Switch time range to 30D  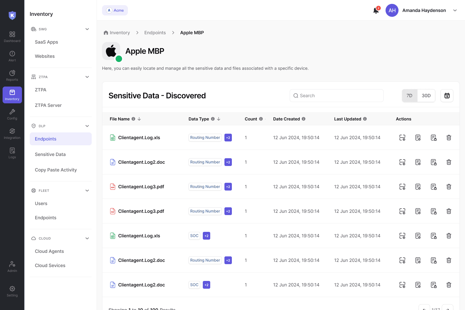[x=426, y=96]
